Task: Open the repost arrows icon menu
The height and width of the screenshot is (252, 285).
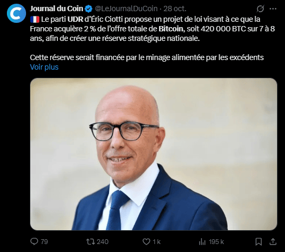Action: coord(90,242)
